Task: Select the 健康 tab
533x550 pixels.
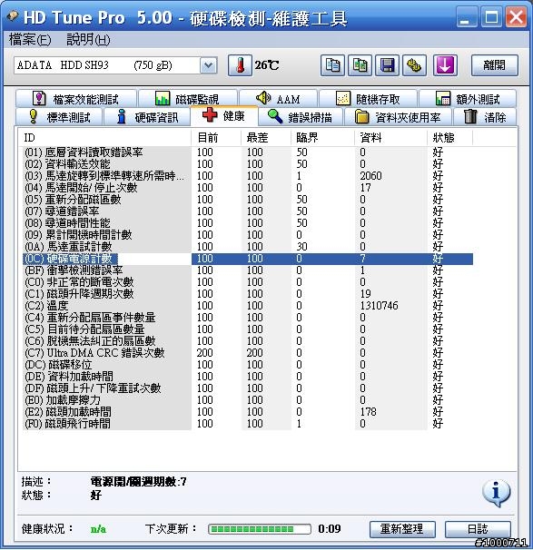Action: tap(224, 115)
